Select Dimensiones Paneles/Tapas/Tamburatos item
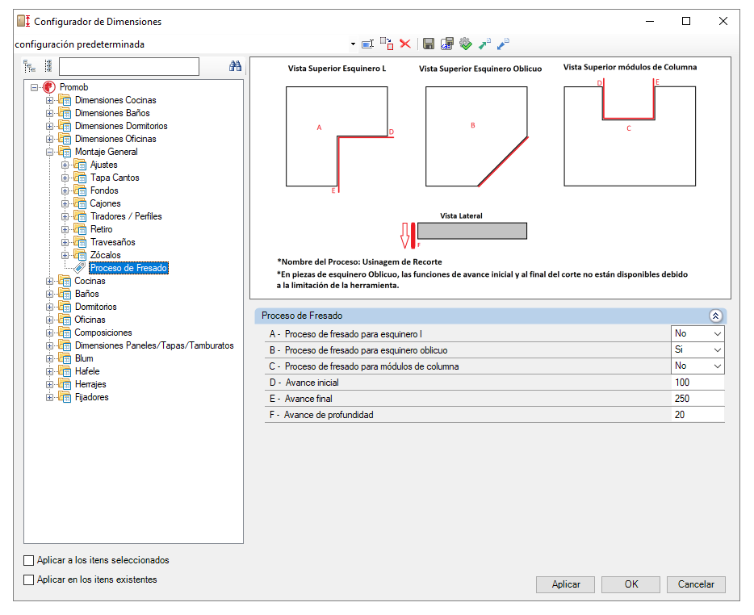The image size is (754, 615). tap(154, 345)
